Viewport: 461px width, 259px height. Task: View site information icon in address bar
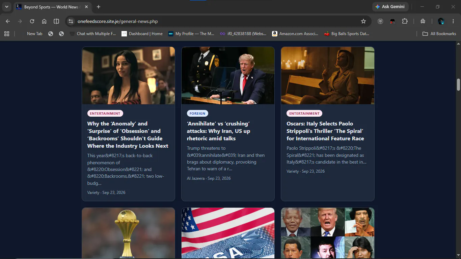[x=71, y=21]
